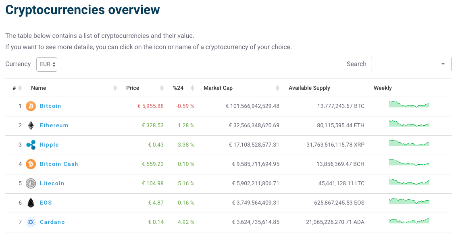Click market cap € 101,566,942,529.48

[253, 106]
